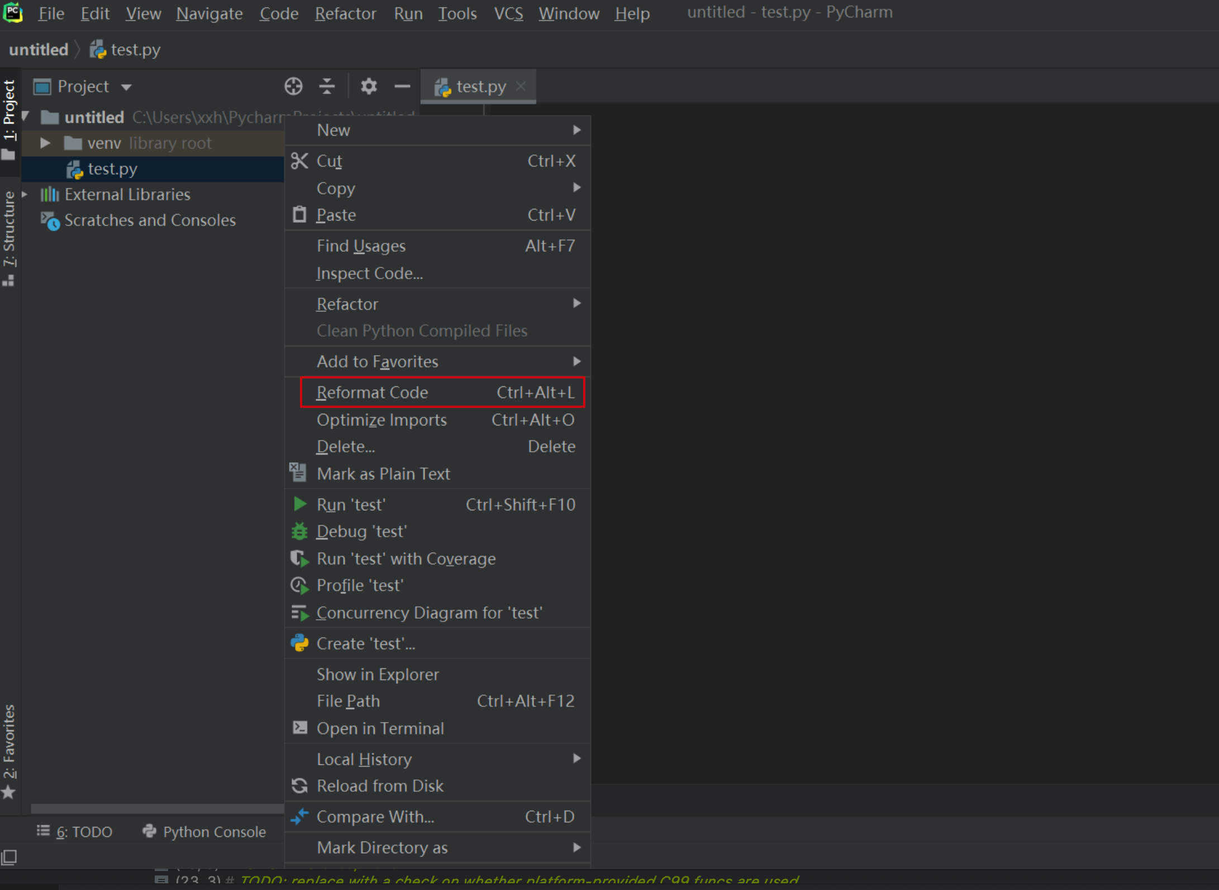1219x890 pixels.
Task: Close the test.py editor tab
Action: (521, 86)
